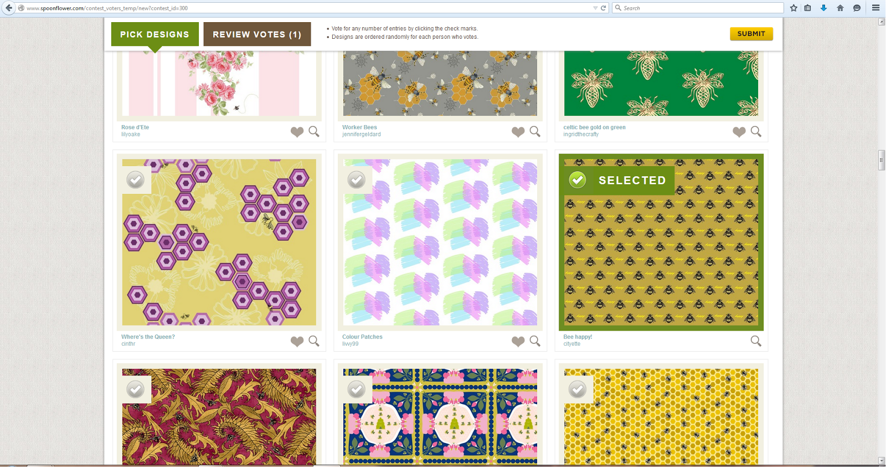Open the Colour Patches title link
Screen dimensions: 886x468
(362, 337)
